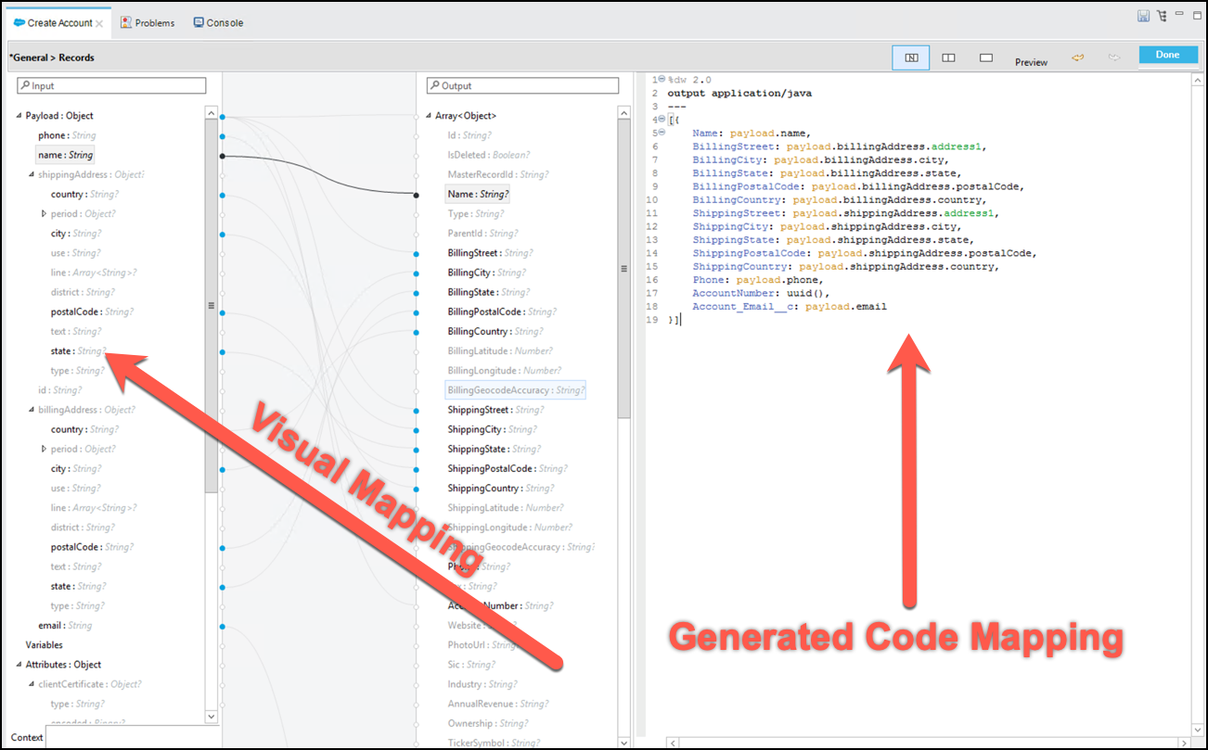Collapse the billingAddress tree node
Image resolution: width=1208 pixels, height=750 pixels.
(x=31, y=410)
